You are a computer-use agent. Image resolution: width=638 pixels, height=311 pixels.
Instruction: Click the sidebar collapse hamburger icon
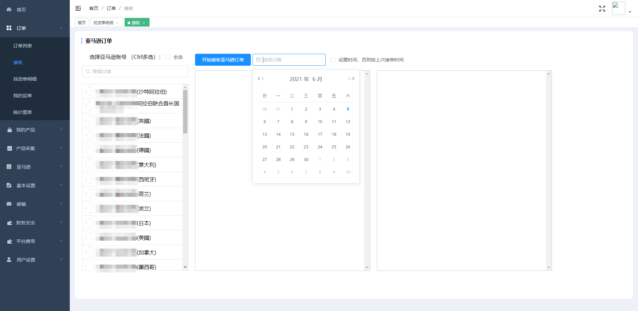pos(78,8)
